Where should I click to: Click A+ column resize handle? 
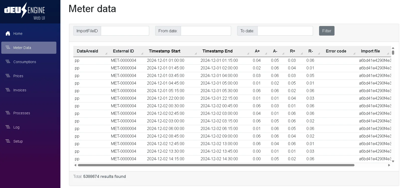point(266,53)
